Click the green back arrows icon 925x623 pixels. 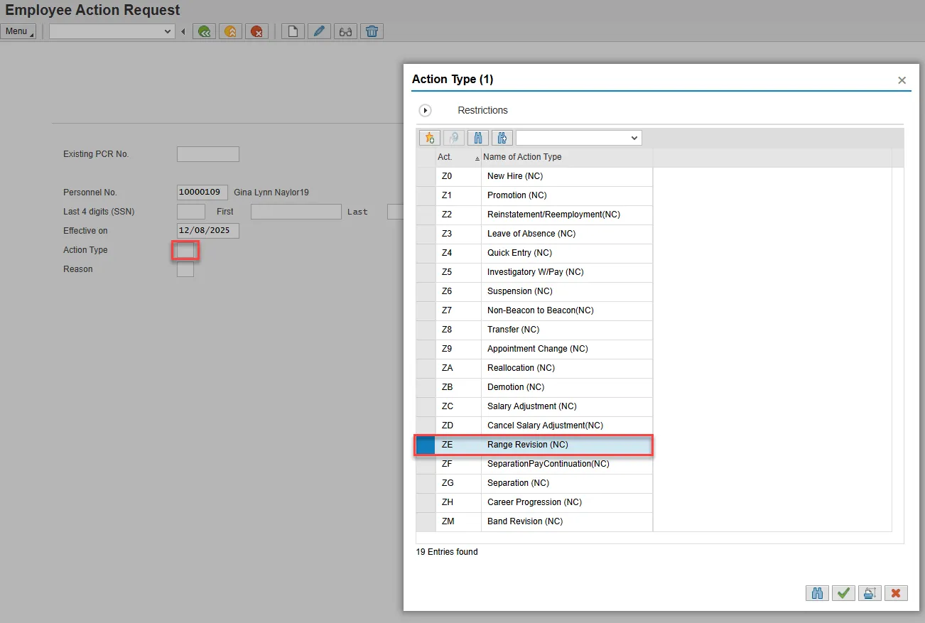(x=205, y=31)
